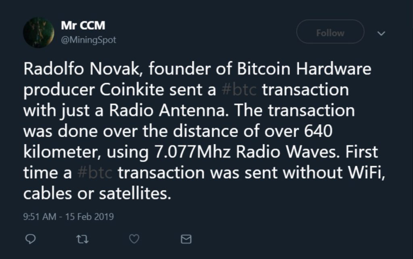Screen dimensions: 413x259
Task: Click '7.077Mhz' in the tweet text
Action: coord(193,152)
